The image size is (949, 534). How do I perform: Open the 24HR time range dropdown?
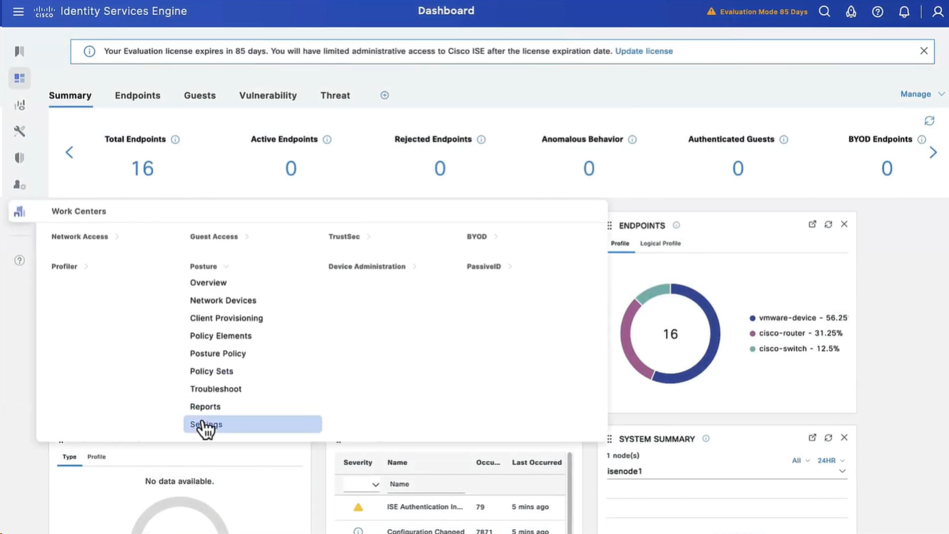coord(831,461)
